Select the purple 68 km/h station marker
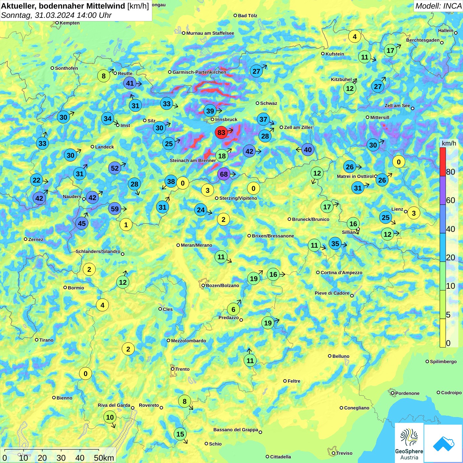Screen dimensions: 463x463 pos(224,174)
